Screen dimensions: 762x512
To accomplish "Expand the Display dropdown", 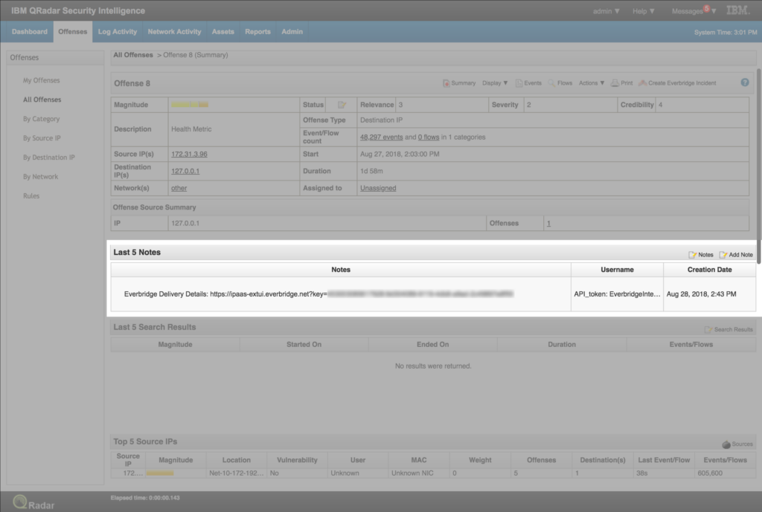I will click(x=495, y=83).
